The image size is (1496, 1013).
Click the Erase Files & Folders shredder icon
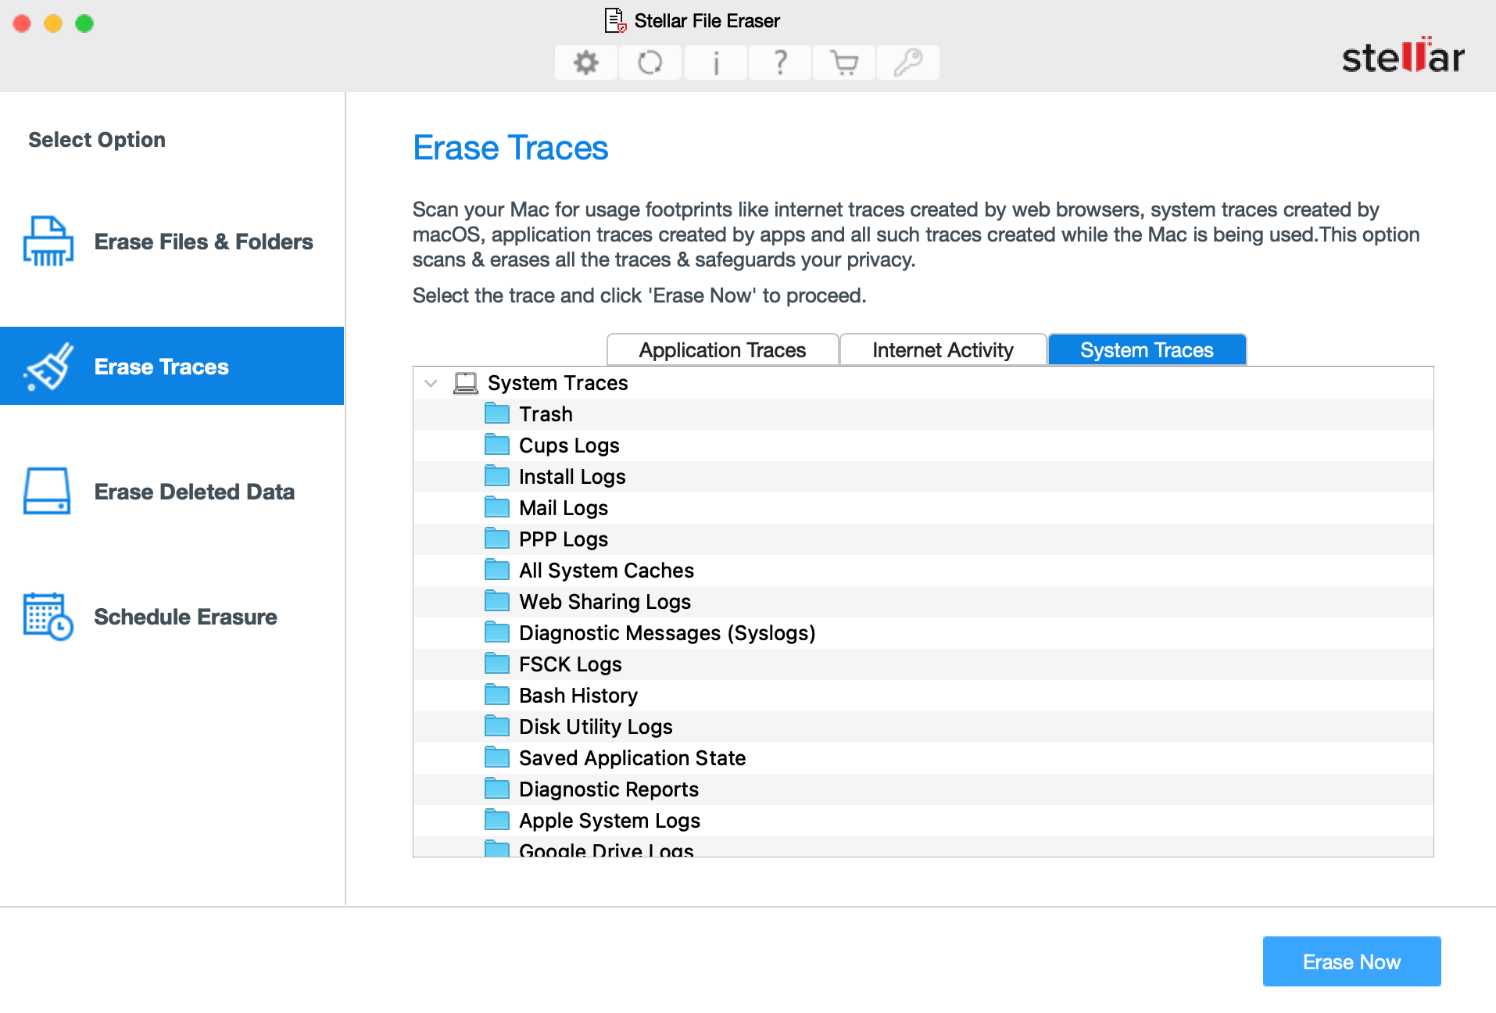point(48,242)
